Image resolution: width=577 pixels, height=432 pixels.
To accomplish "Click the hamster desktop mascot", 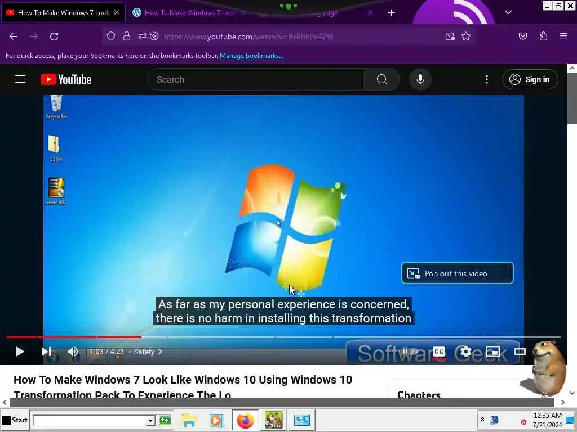I will [x=545, y=367].
